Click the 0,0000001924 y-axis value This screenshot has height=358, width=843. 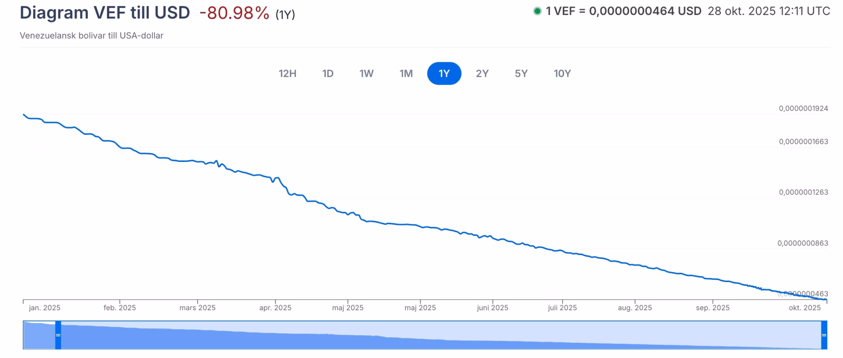(x=803, y=108)
